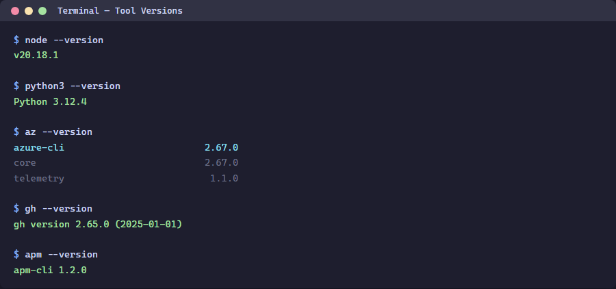
Task: Click the yellow minimize window button
Action: [29, 11]
